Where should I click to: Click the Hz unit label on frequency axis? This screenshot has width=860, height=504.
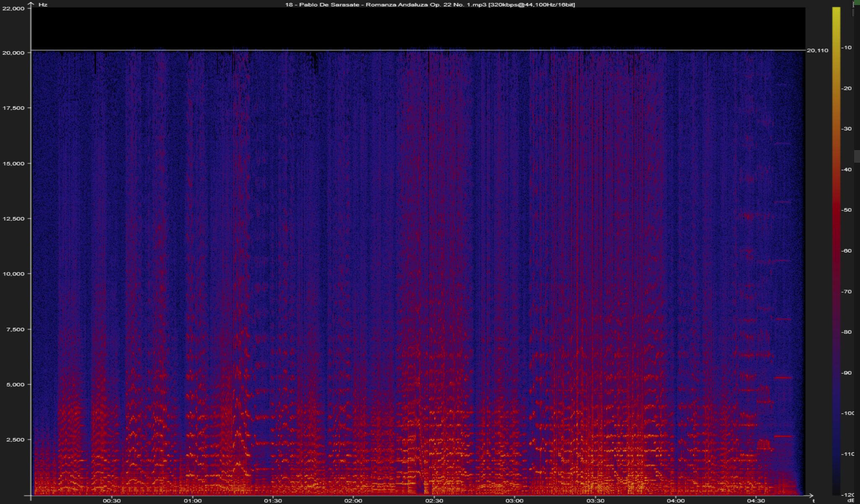[x=43, y=5]
